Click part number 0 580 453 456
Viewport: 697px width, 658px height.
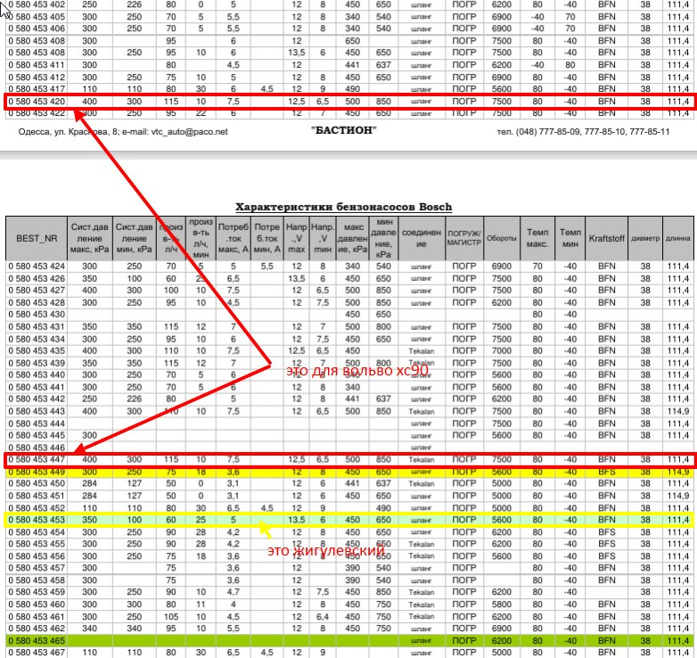click(37, 556)
